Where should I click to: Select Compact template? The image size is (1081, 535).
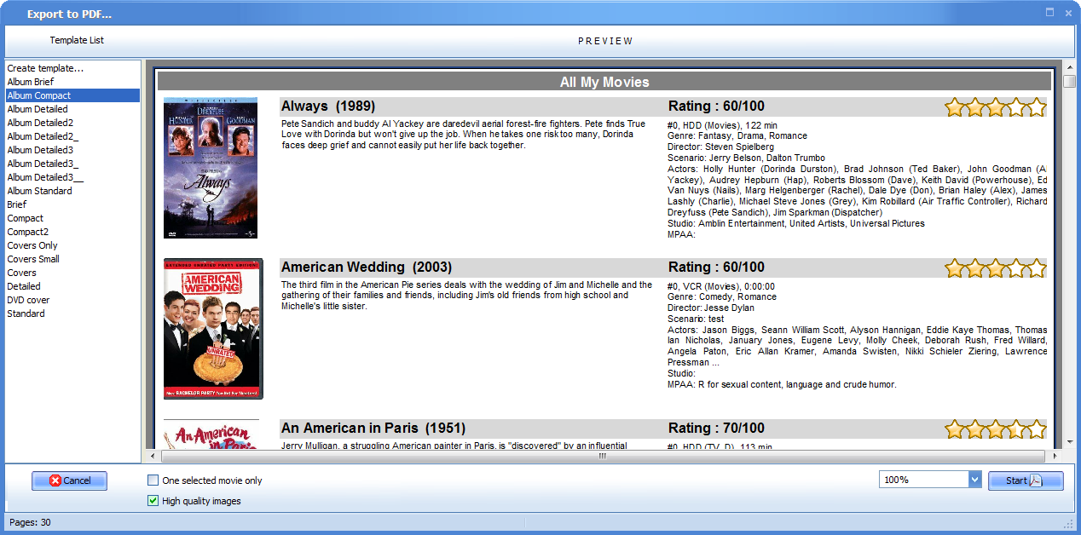(72, 218)
